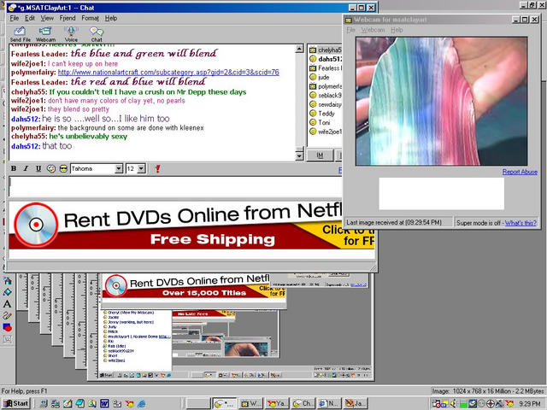Expand the Tahoma font dropdown
This screenshot has width=547, height=410.
pos(119,169)
